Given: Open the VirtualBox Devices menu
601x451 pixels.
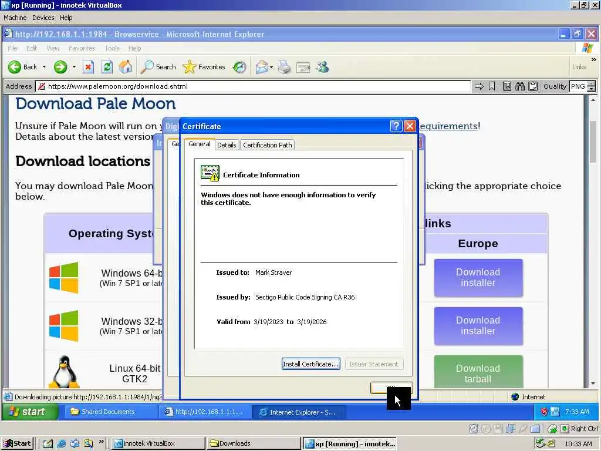Looking at the screenshot, I should [x=43, y=18].
